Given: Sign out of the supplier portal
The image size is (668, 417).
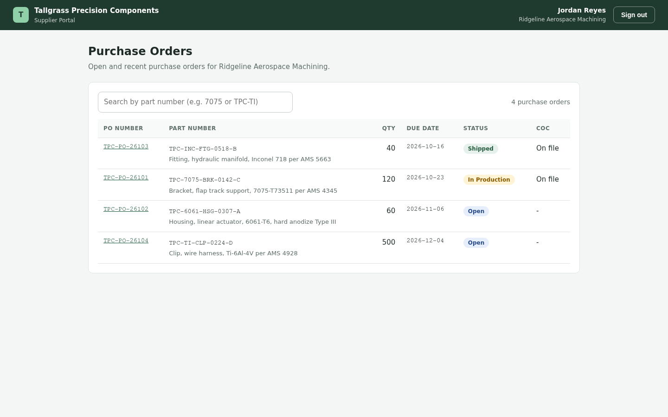Looking at the screenshot, I should 634,15.
